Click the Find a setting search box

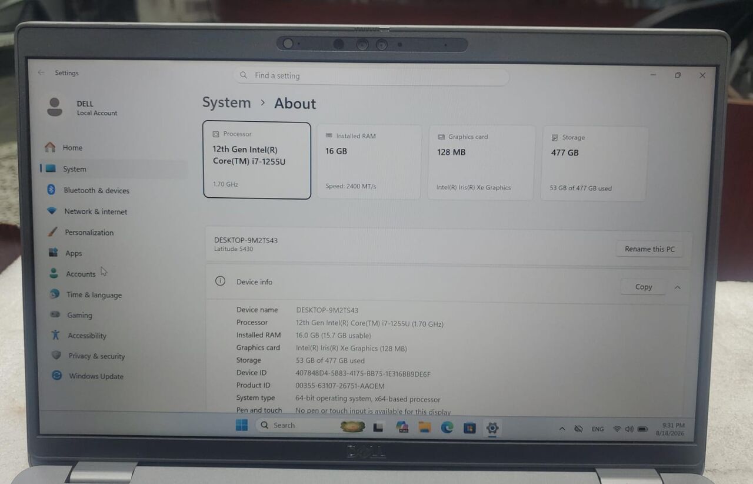click(371, 76)
